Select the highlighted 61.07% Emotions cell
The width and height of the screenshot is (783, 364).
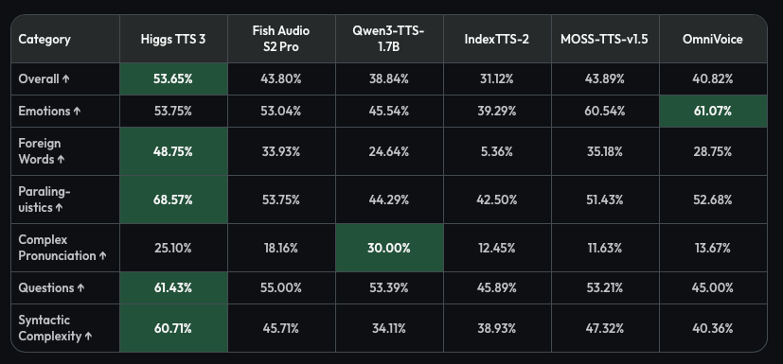[x=713, y=112]
